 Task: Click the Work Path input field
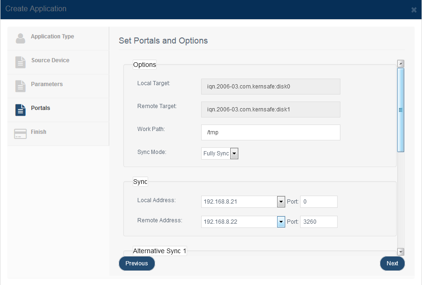[271, 132]
